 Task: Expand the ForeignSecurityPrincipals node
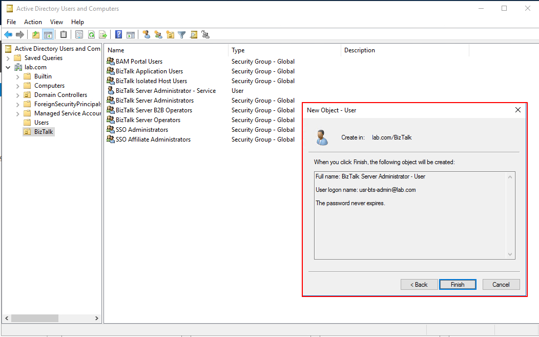coord(18,104)
